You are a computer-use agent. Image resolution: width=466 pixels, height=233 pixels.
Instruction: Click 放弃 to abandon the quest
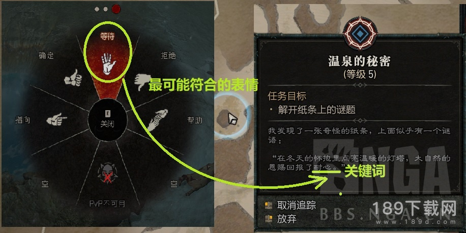[287, 219]
